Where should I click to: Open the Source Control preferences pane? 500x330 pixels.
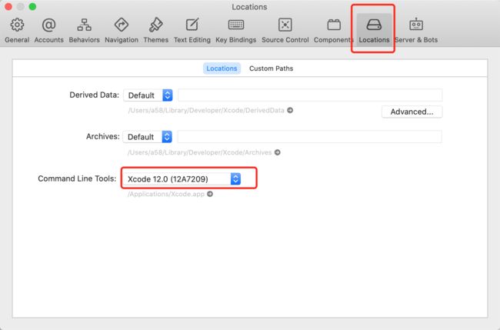285,31
